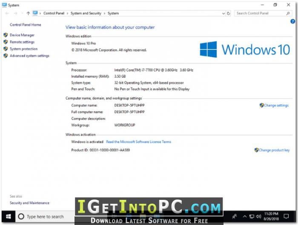298x225 pixels.
Task: Click the Back navigation arrow
Action: pos(7,13)
